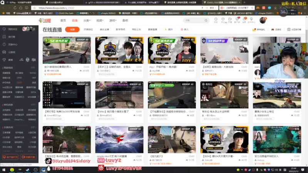Expand the 分类 dropdown in top nav
This screenshot has height=173, width=308.
click(x=87, y=20)
